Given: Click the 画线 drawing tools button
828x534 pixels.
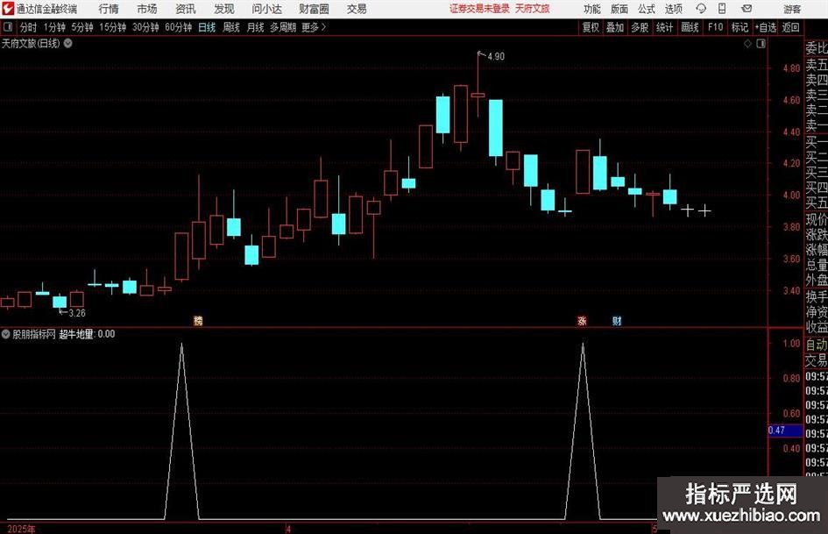Looking at the screenshot, I should pos(690,27).
